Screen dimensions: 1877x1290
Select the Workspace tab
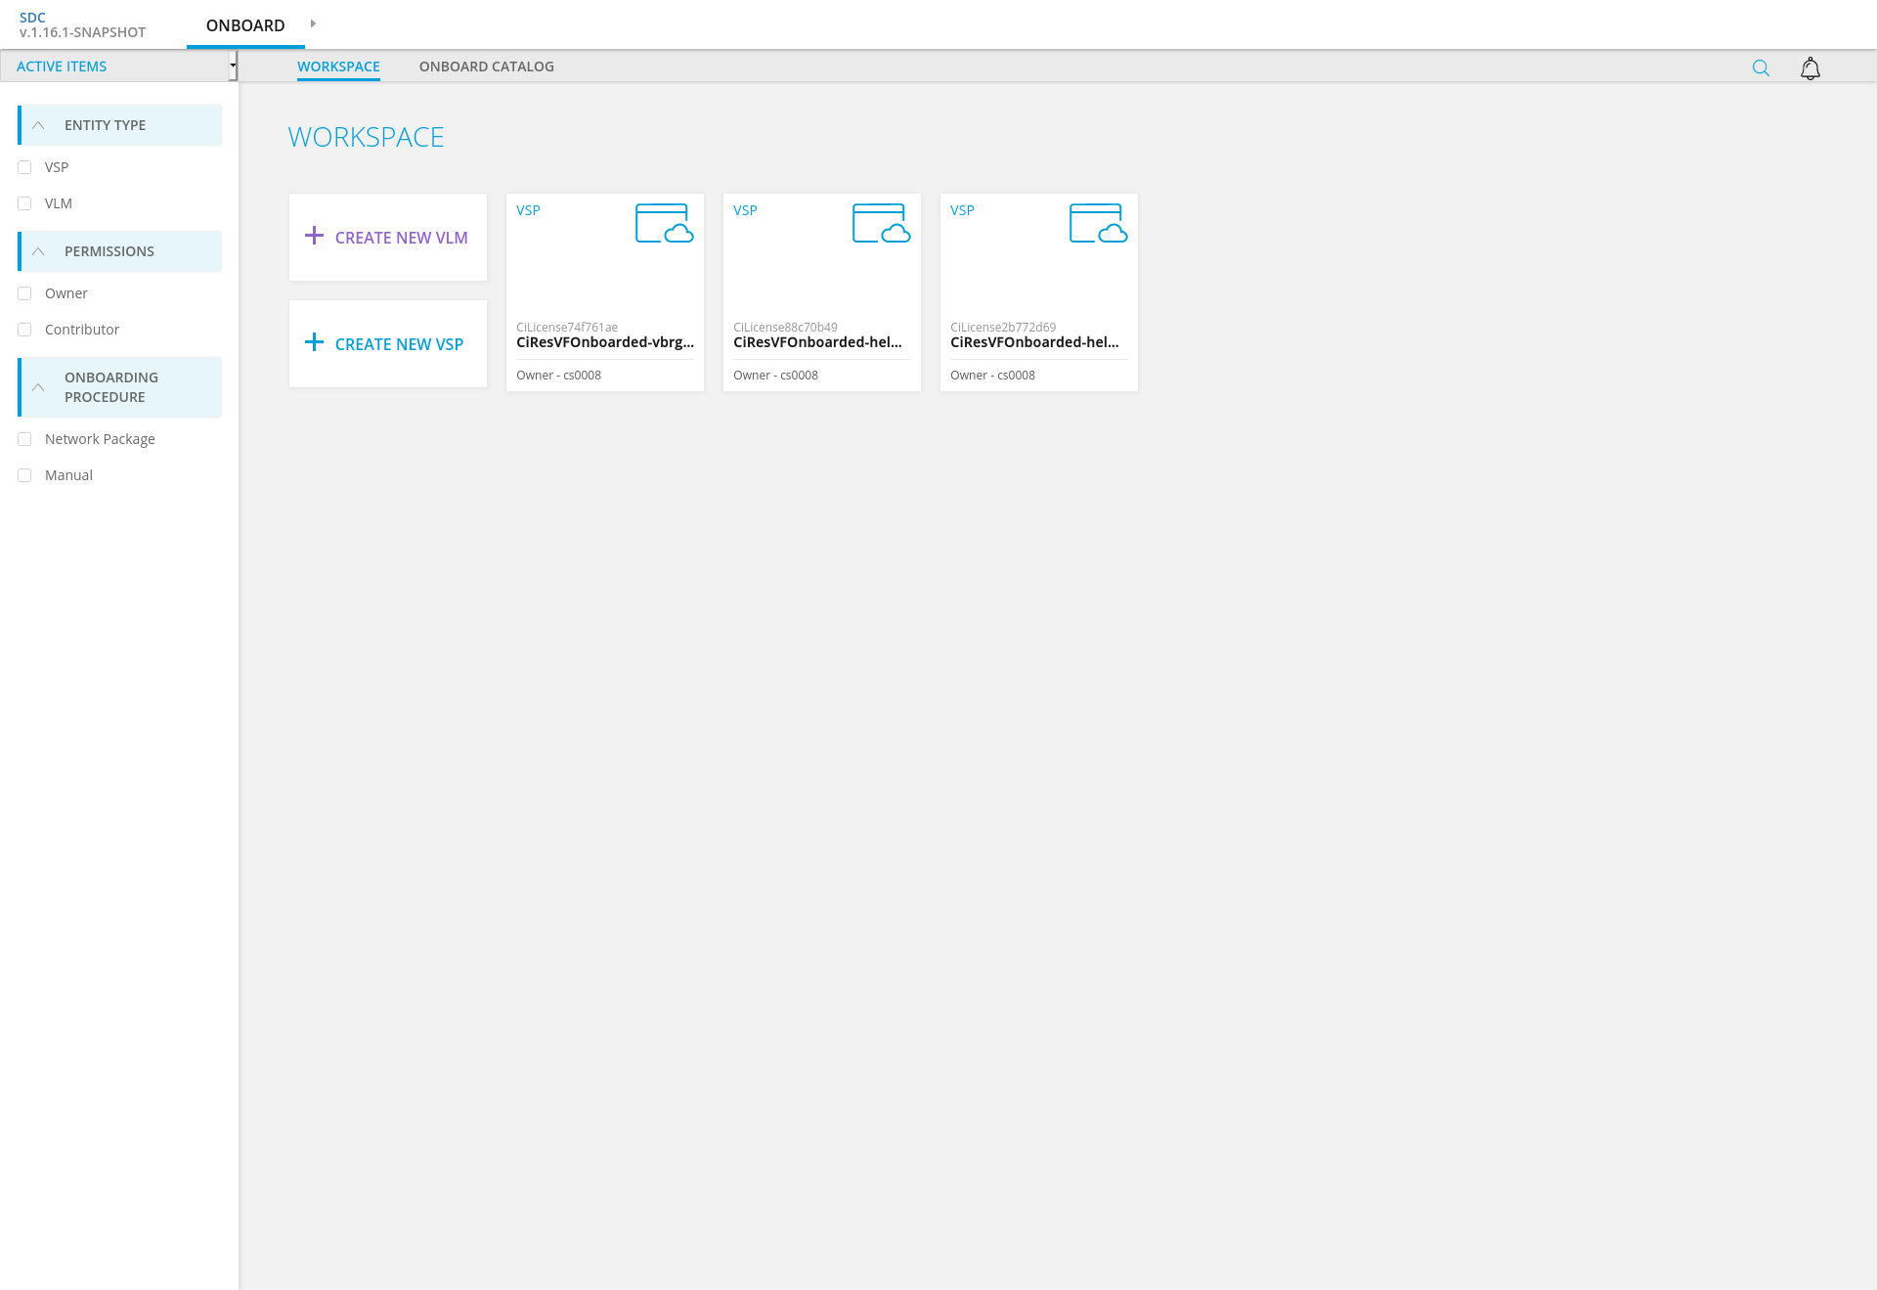point(338,67)
